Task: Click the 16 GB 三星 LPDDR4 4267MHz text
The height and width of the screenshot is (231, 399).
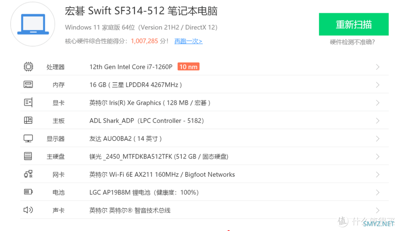Action: click(136, 85)
